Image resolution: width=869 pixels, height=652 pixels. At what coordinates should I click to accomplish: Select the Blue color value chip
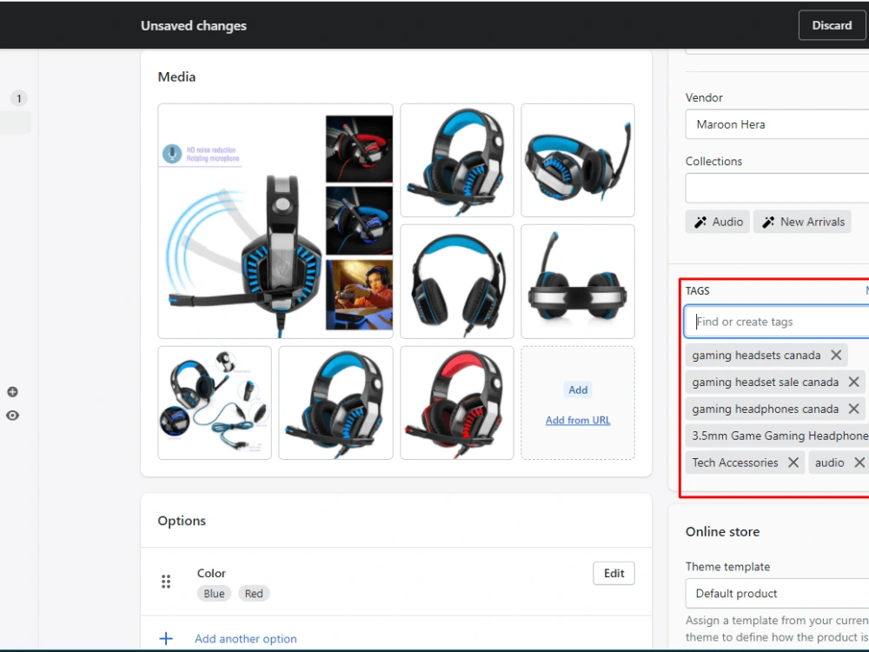(214, 594)
